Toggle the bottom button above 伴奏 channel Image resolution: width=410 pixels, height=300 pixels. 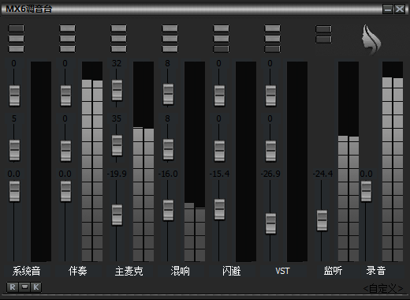[67, 49]
